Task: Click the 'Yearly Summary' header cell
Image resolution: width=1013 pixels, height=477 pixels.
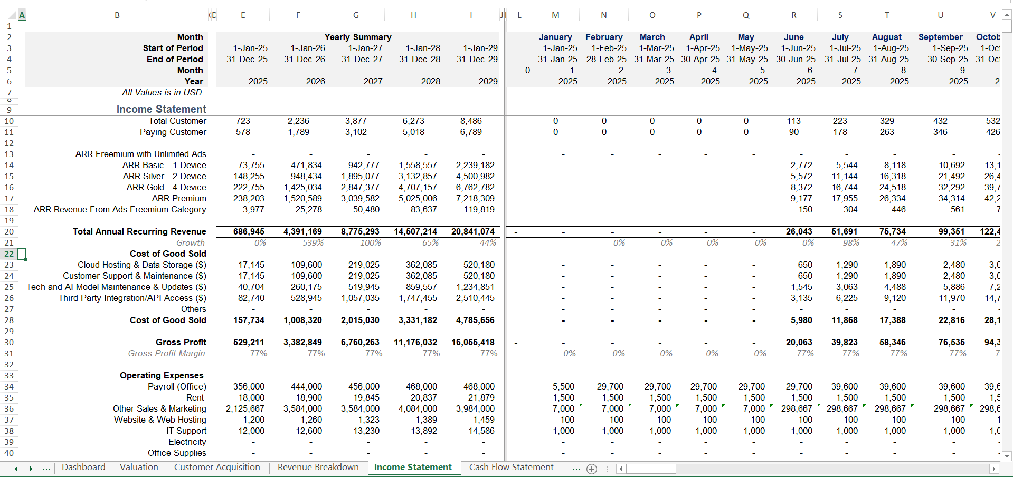Action: 358,37
